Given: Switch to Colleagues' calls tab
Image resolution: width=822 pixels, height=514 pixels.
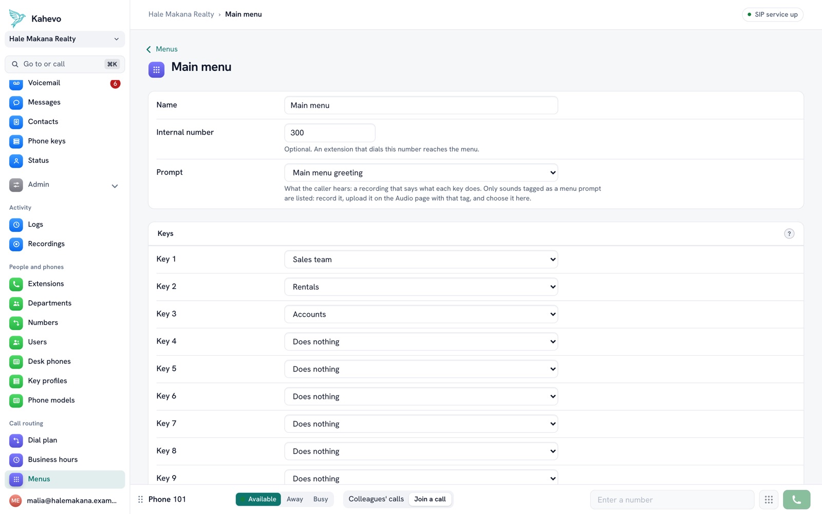Looking at the screenshot, I should point(376,499).
